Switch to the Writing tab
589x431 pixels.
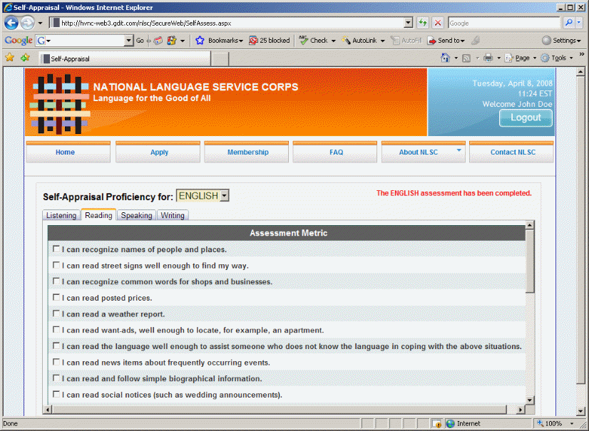(173, 215)
